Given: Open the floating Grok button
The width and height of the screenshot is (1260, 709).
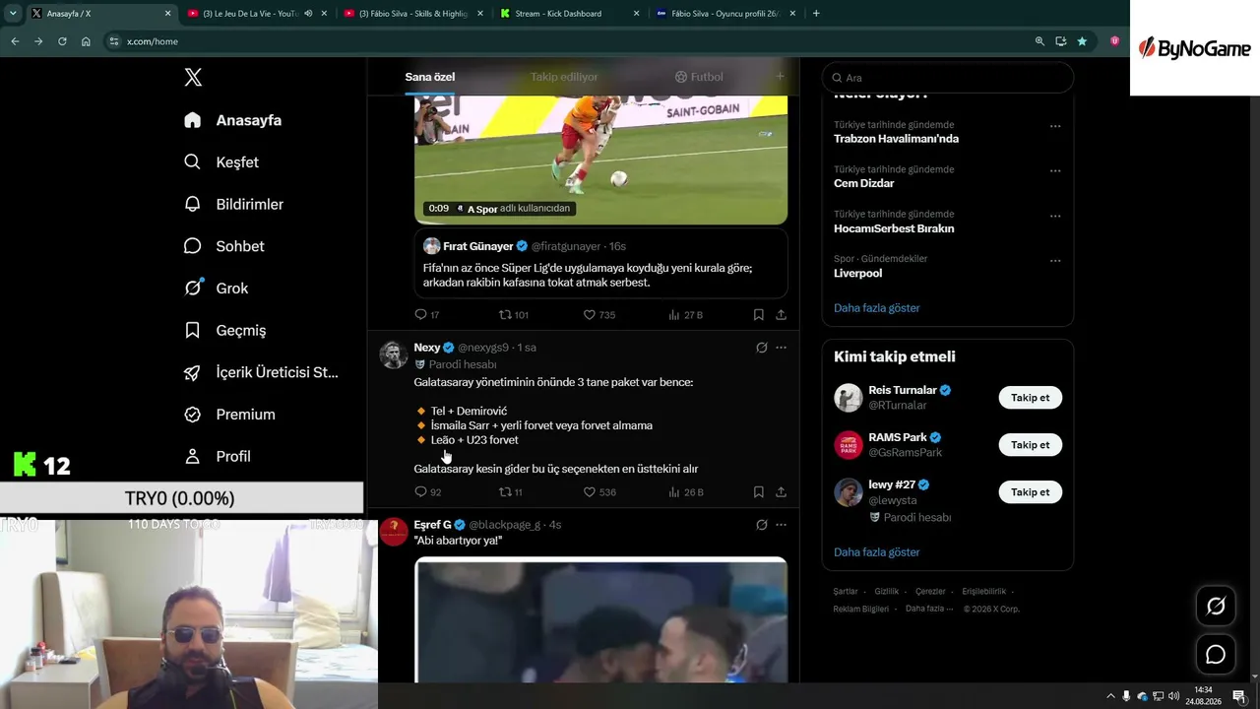Looking at the screenshot, I should [x=1216, y=607].
